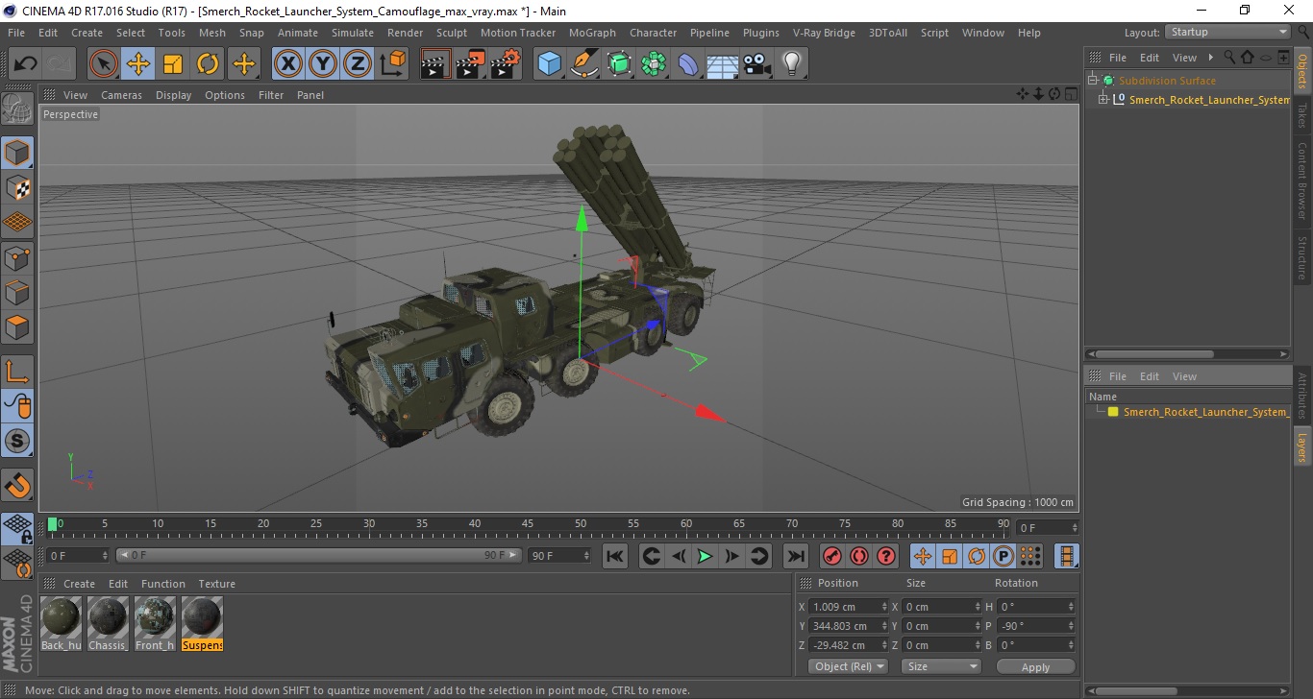Open the MoGraph menu

coord(592,33)
